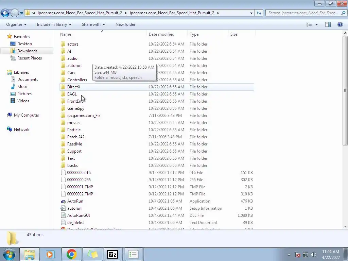Open My Computer in navigation pane
Screen dimensions: 348x261
click(x=27, y=115)
